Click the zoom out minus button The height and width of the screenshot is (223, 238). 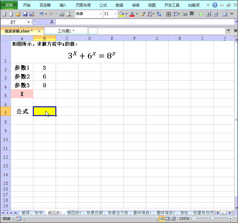pyautogui.click(x=194, y=219)
